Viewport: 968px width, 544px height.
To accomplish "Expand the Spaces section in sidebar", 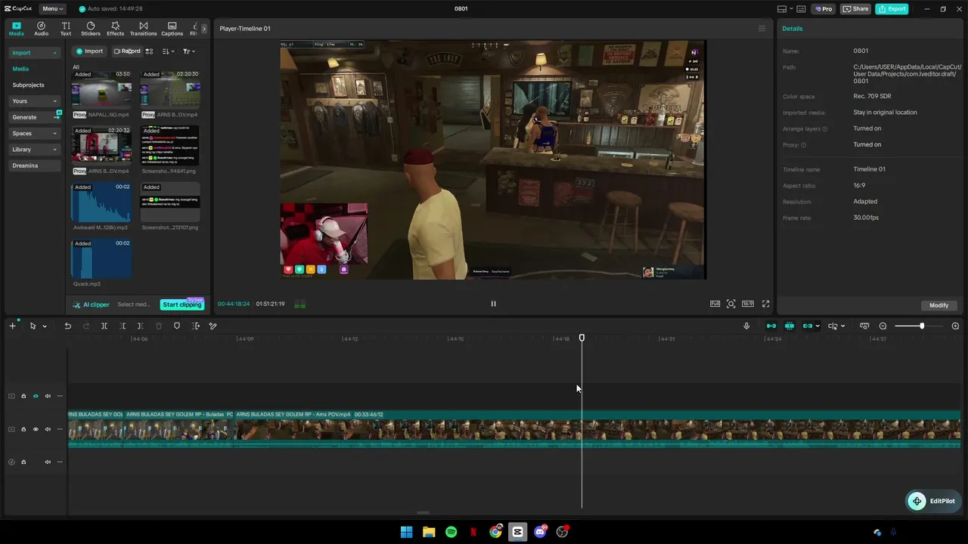I will click(x=54, y=134).
